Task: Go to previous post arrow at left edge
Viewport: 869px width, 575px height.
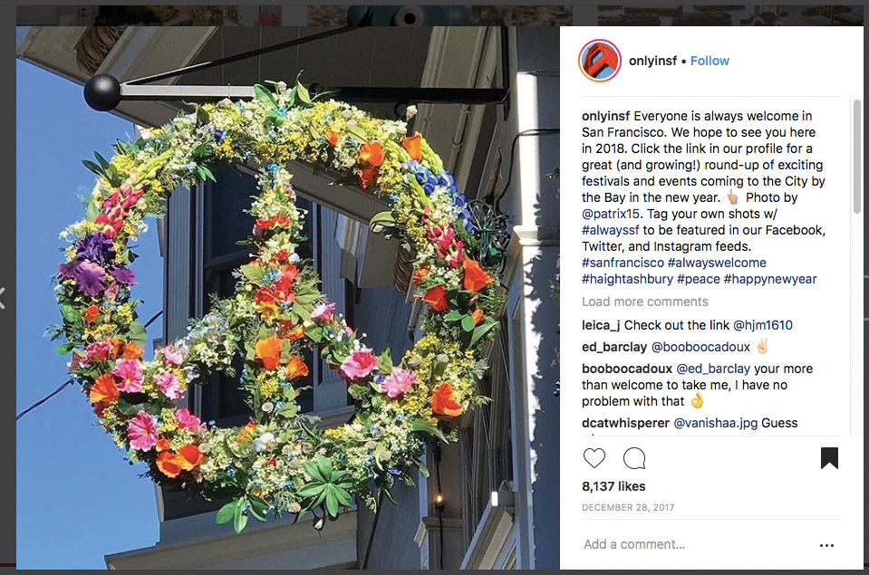Action: tap(2, 298)
